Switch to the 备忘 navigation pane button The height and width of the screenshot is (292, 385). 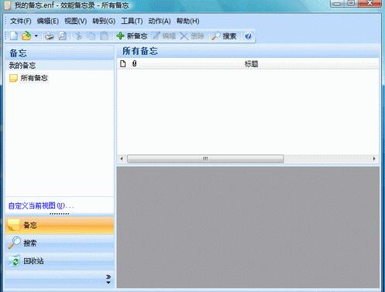[x=60, y=225]
